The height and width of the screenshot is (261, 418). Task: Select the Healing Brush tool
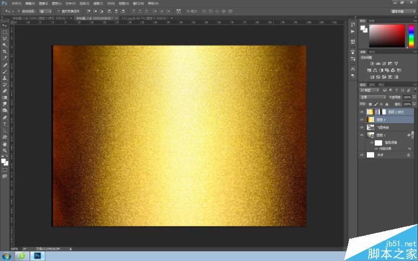point(5,65)
